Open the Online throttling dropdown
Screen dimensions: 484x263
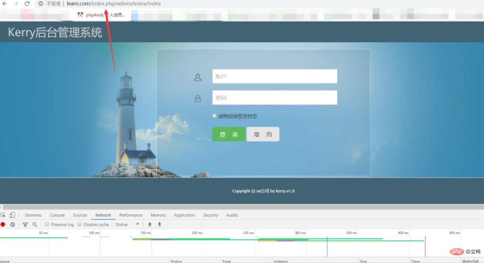tap(127, 224)
